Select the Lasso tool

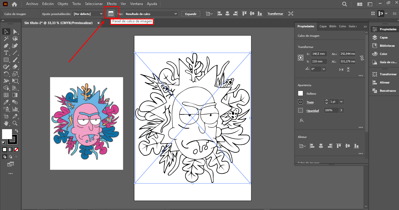coord(15,39)
